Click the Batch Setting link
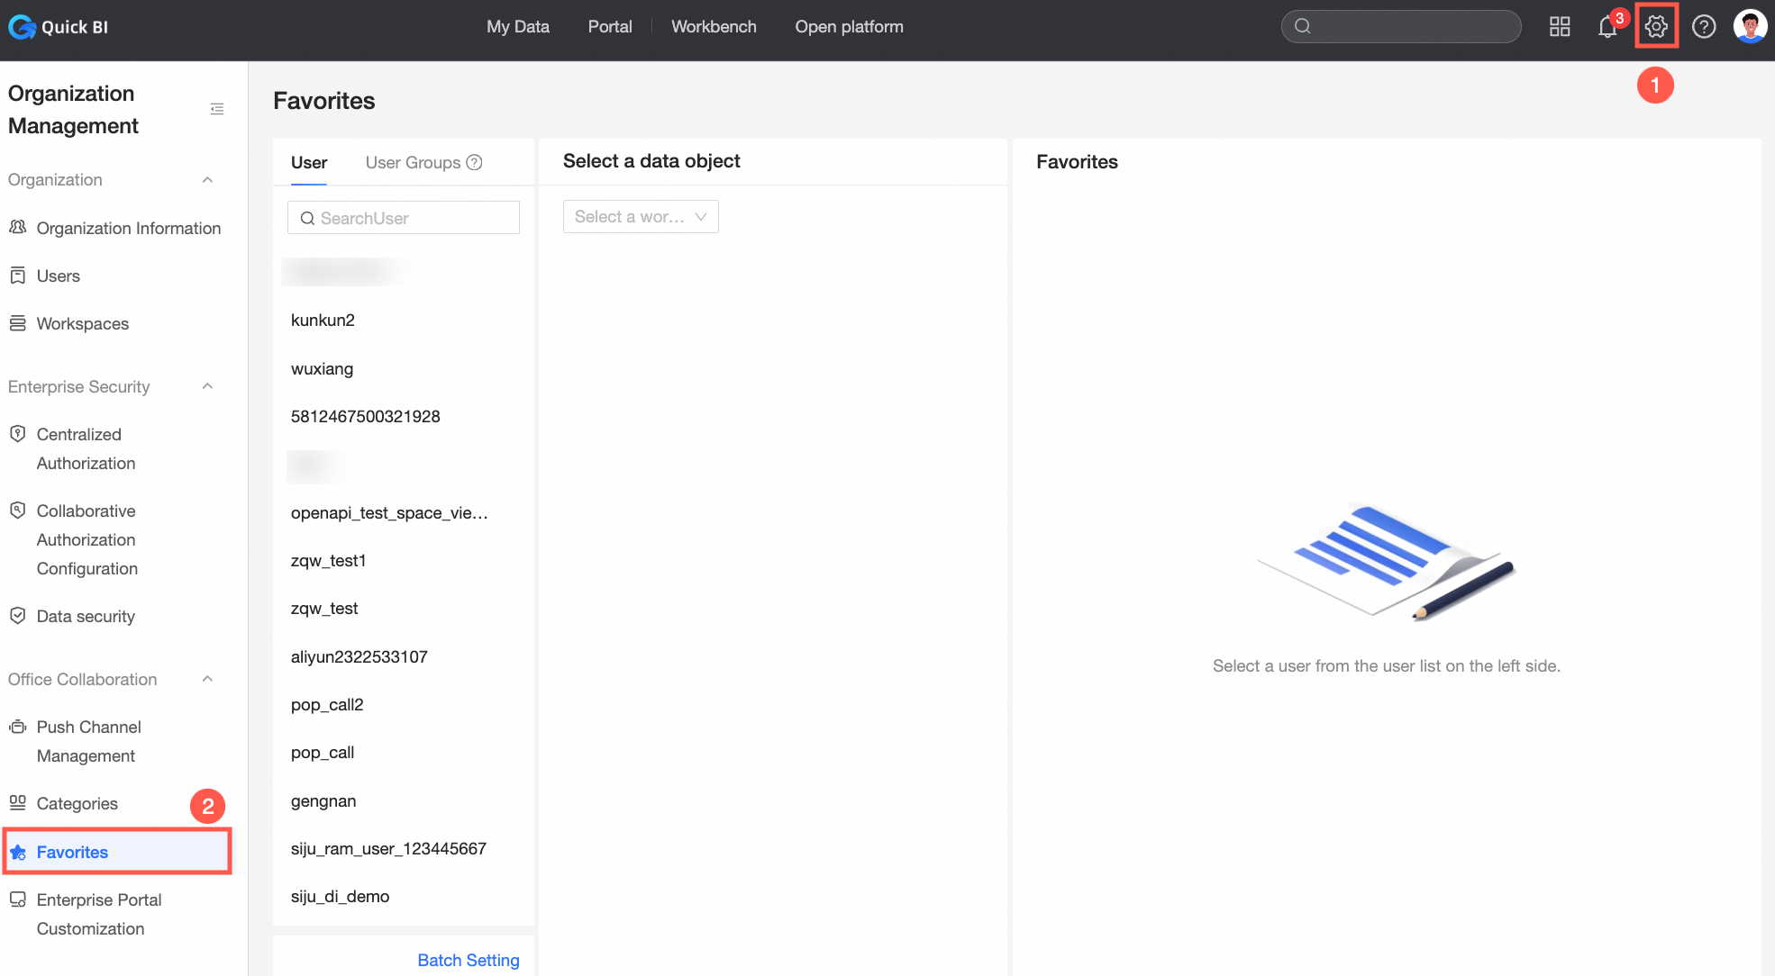 point(469,960)
